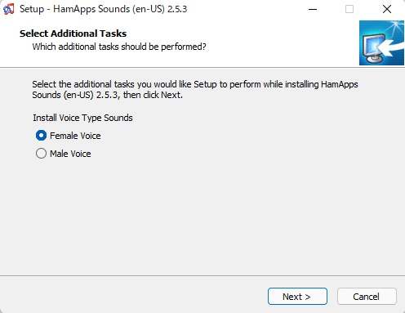Cancel the installation
The width and height of the screenshot is (405, 313).
[x=367, y=297]
